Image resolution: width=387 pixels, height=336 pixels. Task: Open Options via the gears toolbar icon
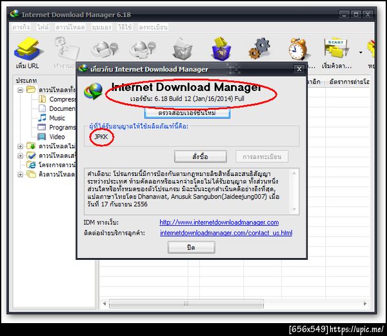tap(259, 49)
